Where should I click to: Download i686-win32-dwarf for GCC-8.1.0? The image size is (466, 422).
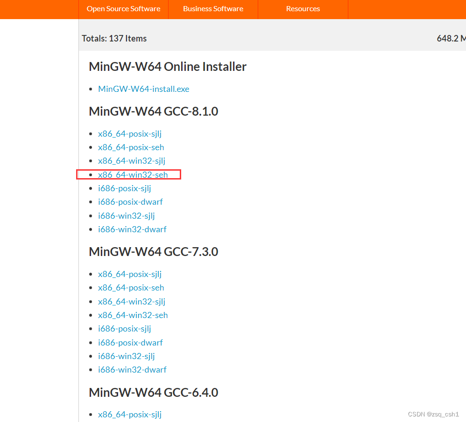tap(132, 229)
